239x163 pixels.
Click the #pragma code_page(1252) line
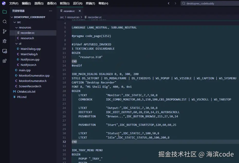(x=91, y=36)
